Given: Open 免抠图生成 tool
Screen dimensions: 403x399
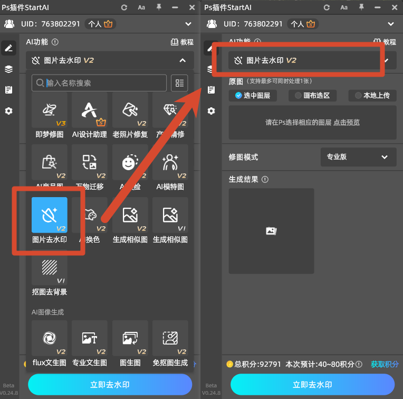Looking at the screenshot, I should click(170, 338).
